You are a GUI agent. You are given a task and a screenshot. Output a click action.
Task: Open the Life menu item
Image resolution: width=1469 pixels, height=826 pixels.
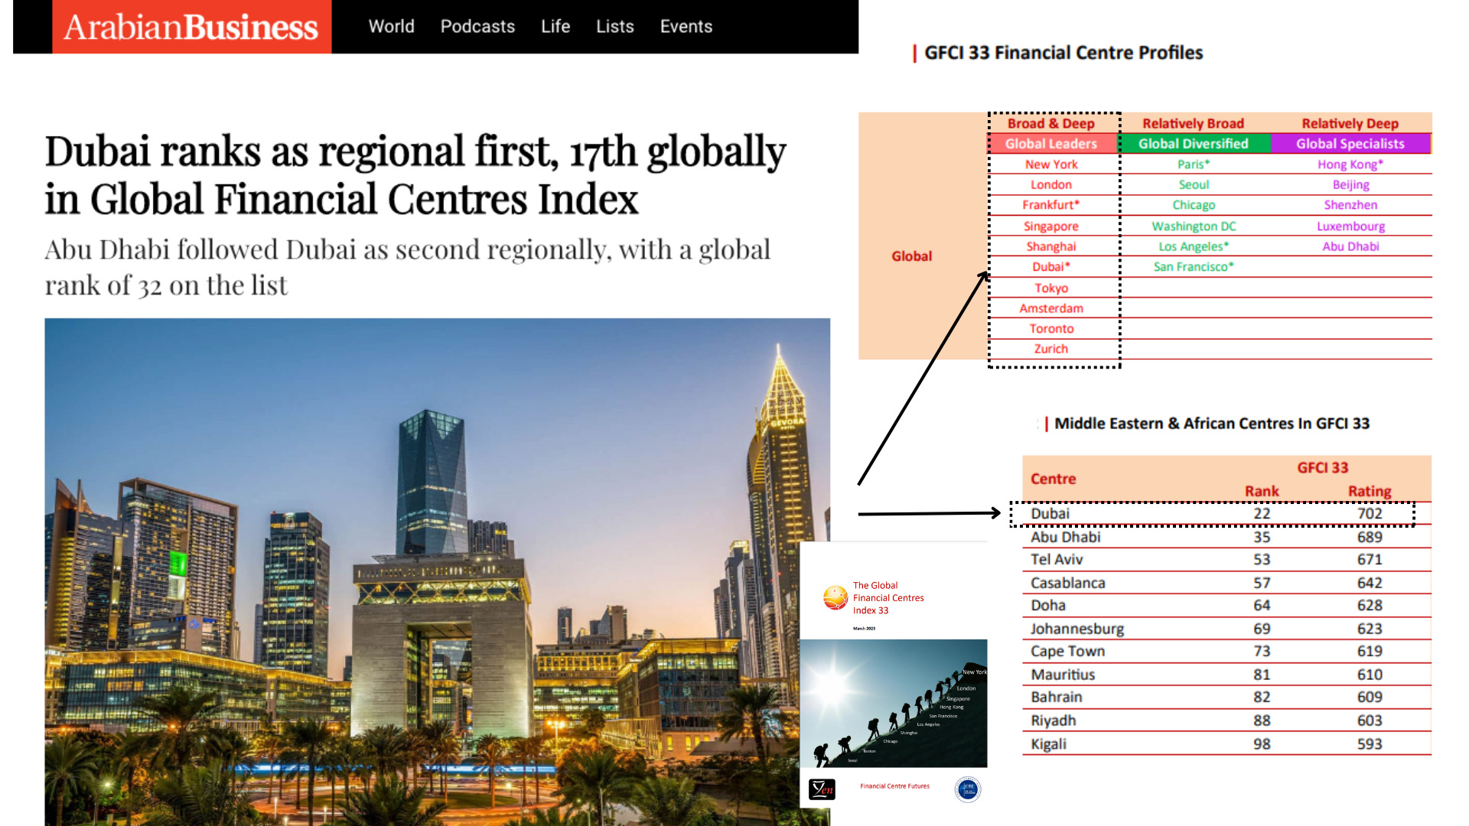pos(555,27)
